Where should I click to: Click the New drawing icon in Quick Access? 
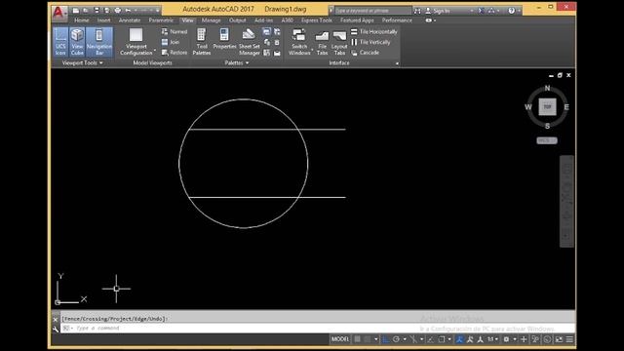tap(76, 11)
